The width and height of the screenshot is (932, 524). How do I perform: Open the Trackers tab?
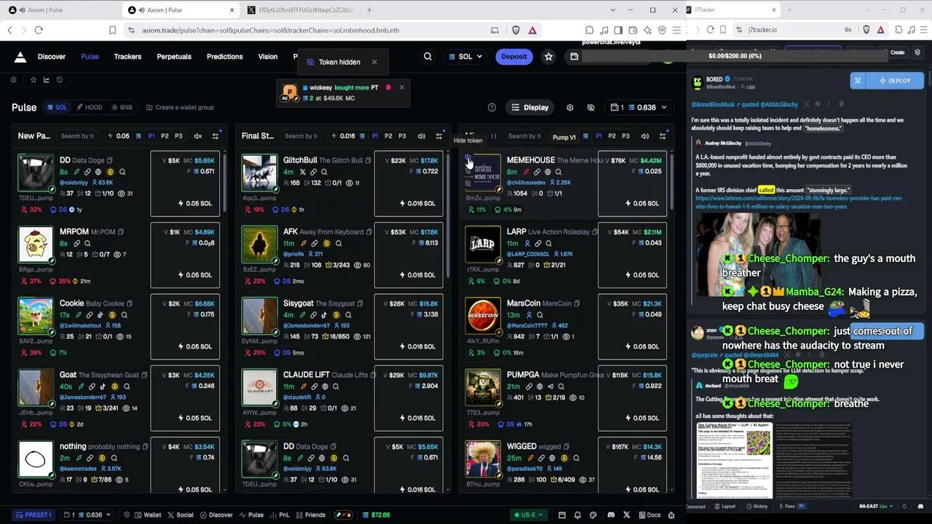[x=127, y=57]
